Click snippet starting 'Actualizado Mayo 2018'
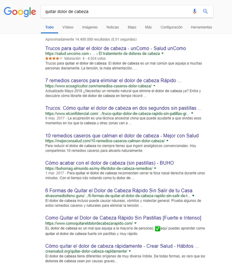Image resolution: width=232 pixels, height=265 pixels. 123,93
